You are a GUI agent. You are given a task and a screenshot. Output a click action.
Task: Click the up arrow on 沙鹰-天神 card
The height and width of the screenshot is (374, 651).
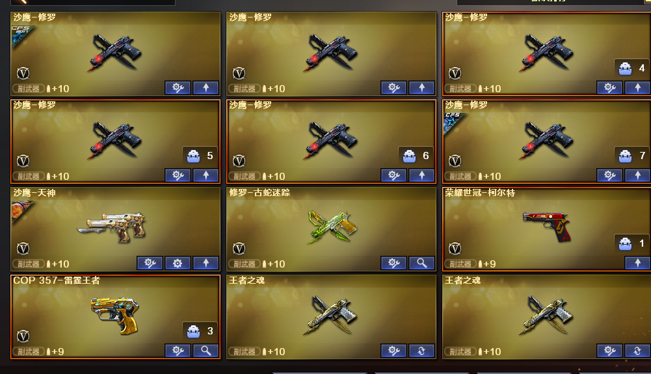coord(206,263)
